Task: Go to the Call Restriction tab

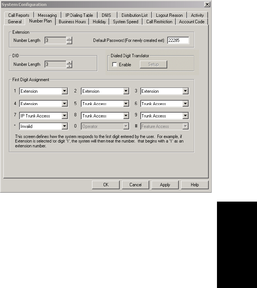Action: click(x=159, y=22)
